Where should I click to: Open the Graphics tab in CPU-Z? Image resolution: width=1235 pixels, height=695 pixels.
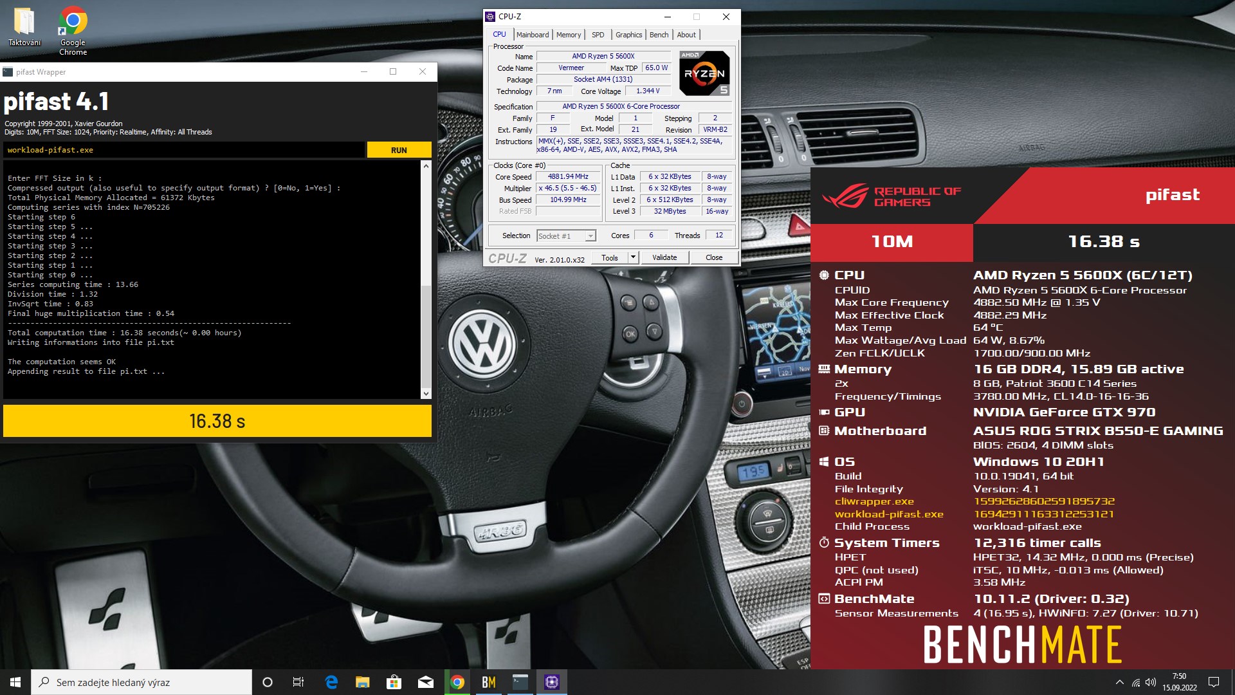click(x=628, y=35)
